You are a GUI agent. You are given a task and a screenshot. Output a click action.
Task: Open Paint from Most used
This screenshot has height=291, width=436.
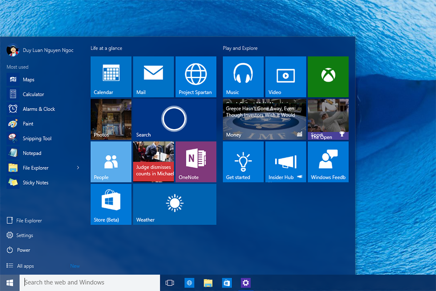27,123
